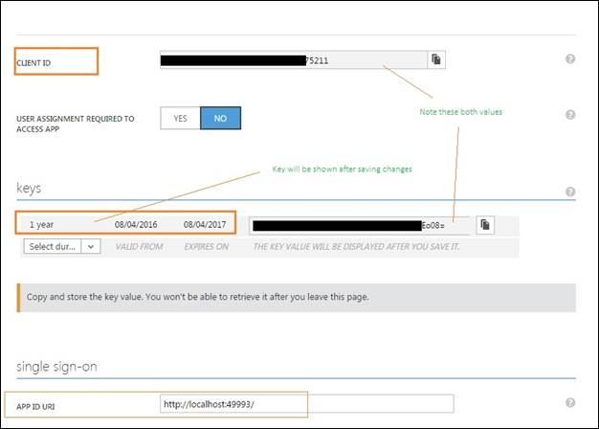The height and width of the screenshot is (429, 599).
Task: Click the 08/04/2017 expiry date
Action: pos(205,225)
